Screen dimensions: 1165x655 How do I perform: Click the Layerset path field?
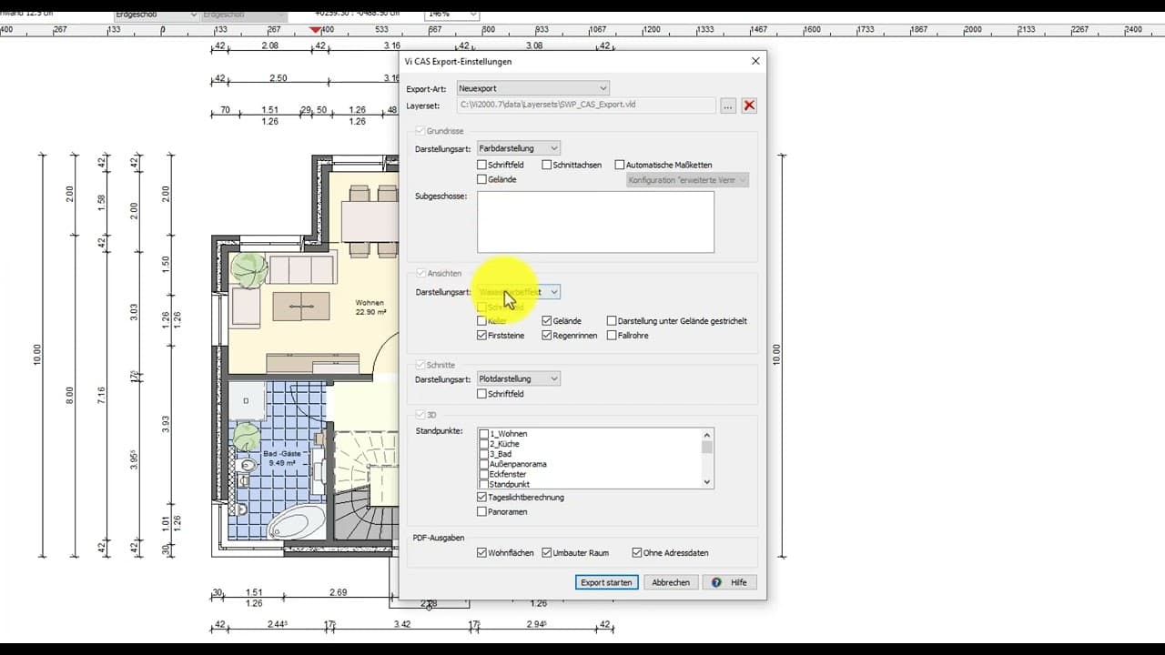click(586, 106)
